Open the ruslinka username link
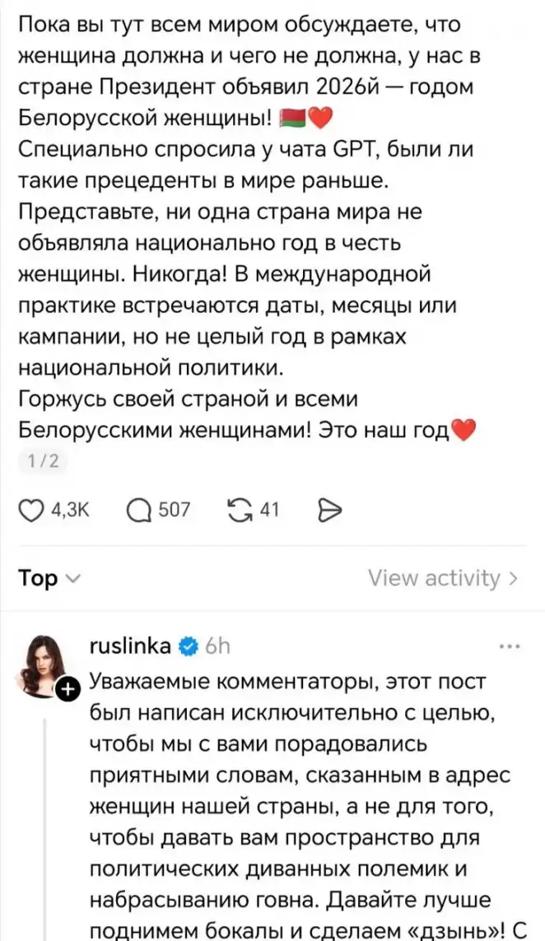This screenshot has height=941, width=545. point(130,646)
